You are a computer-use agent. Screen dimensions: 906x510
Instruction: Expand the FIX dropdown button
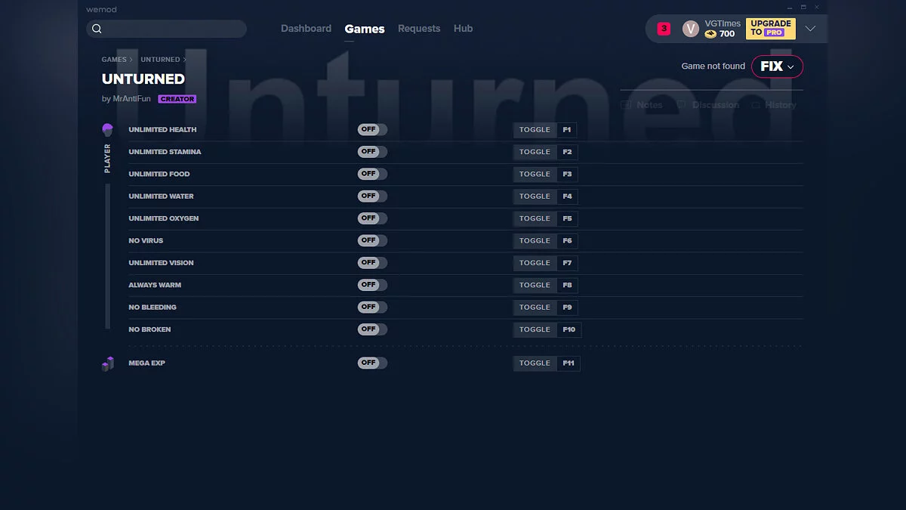coord(777,66)
